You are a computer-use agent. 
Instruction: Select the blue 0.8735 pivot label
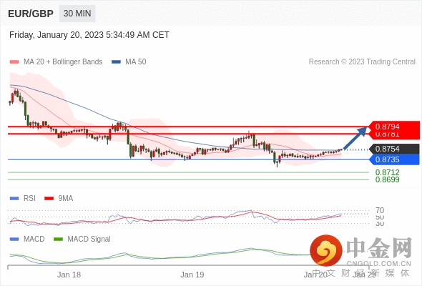click(x=394, y=159)
